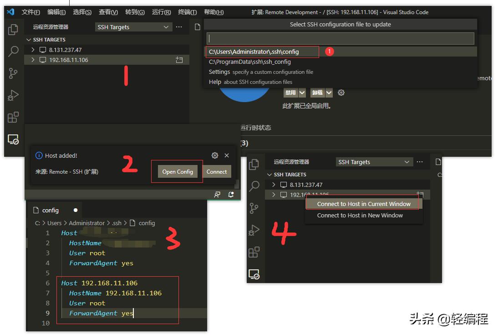
Task: Open dropdown arrow beside 卸载 button
Action: click(329, 93)
